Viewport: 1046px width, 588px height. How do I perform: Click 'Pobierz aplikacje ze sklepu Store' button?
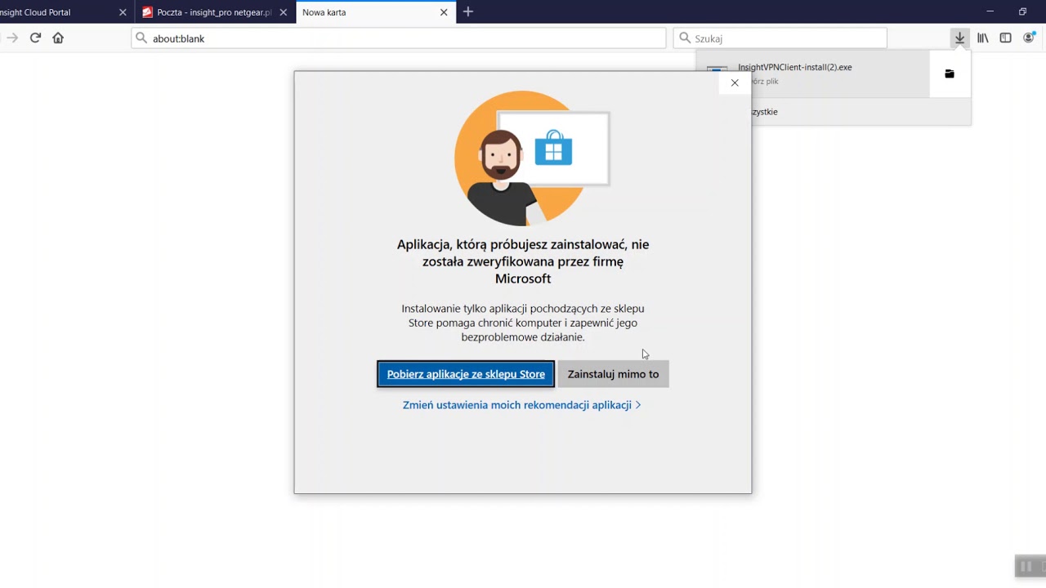[x=466, y=374]
